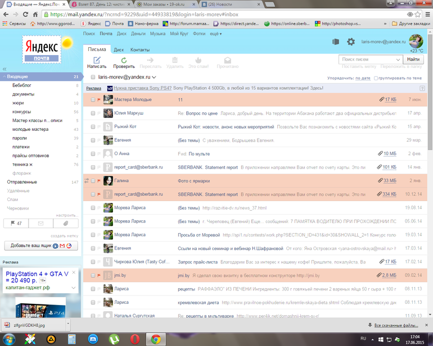Screen dimensions: 433x346
Task: Open the search options arrow in Поиск писем
Action: tap(398, 59)
